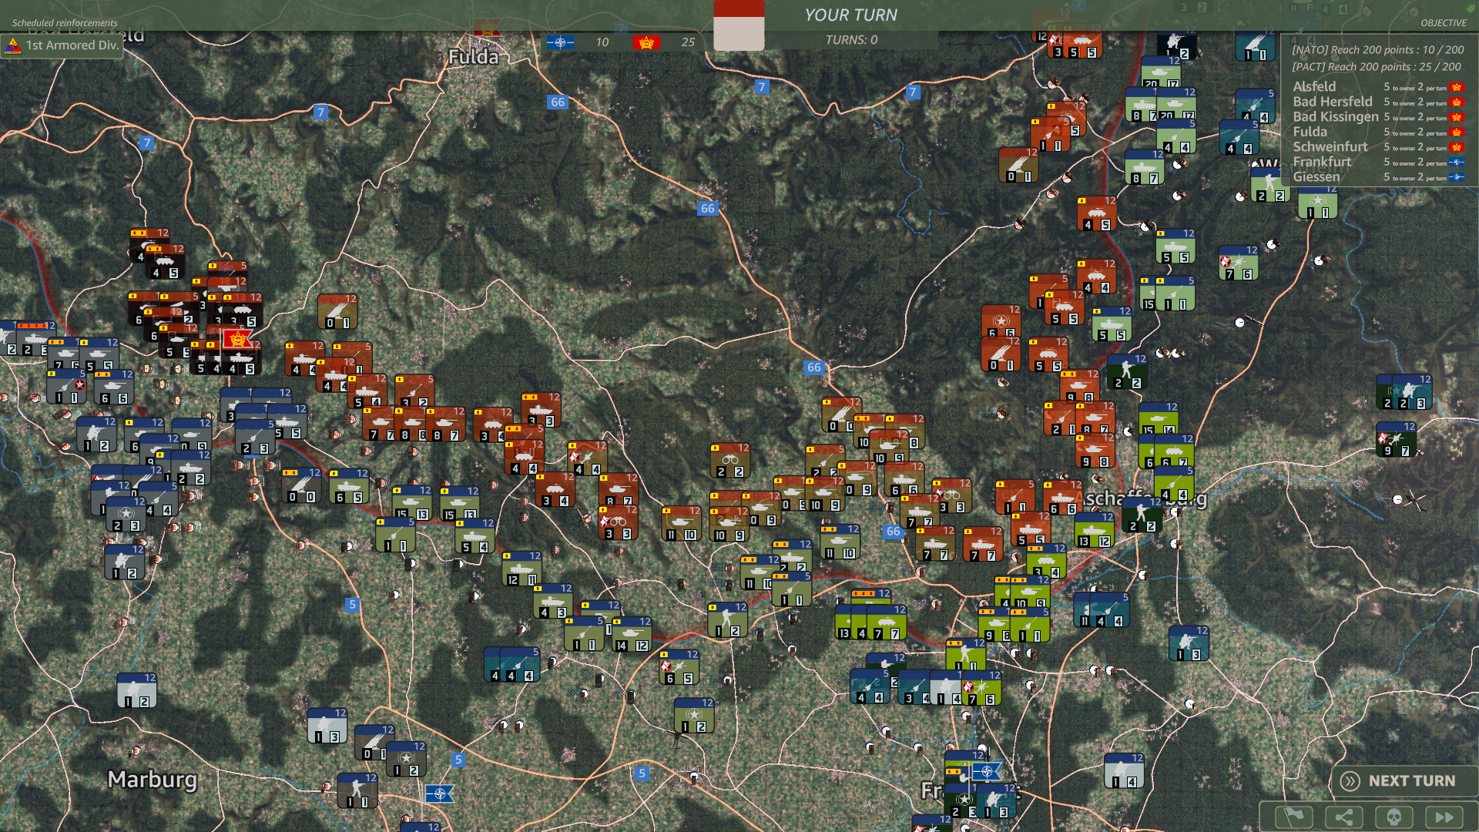
Task: Expand Scheduled reinforcements panel header
Action: pyautogui.click(x=65, y=23)
